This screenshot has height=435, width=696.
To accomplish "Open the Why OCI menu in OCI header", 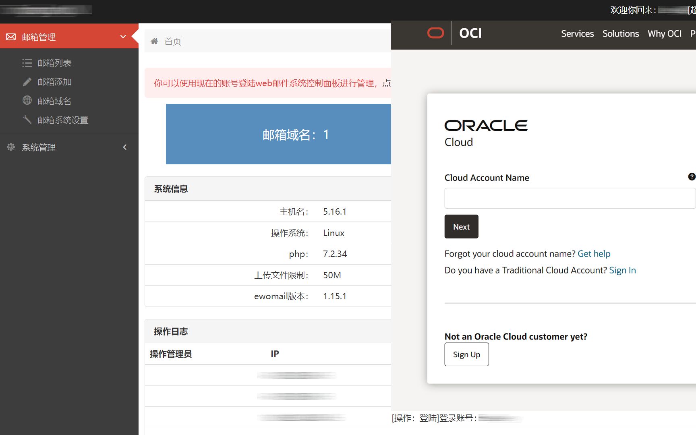I will (x=665, y=34).
